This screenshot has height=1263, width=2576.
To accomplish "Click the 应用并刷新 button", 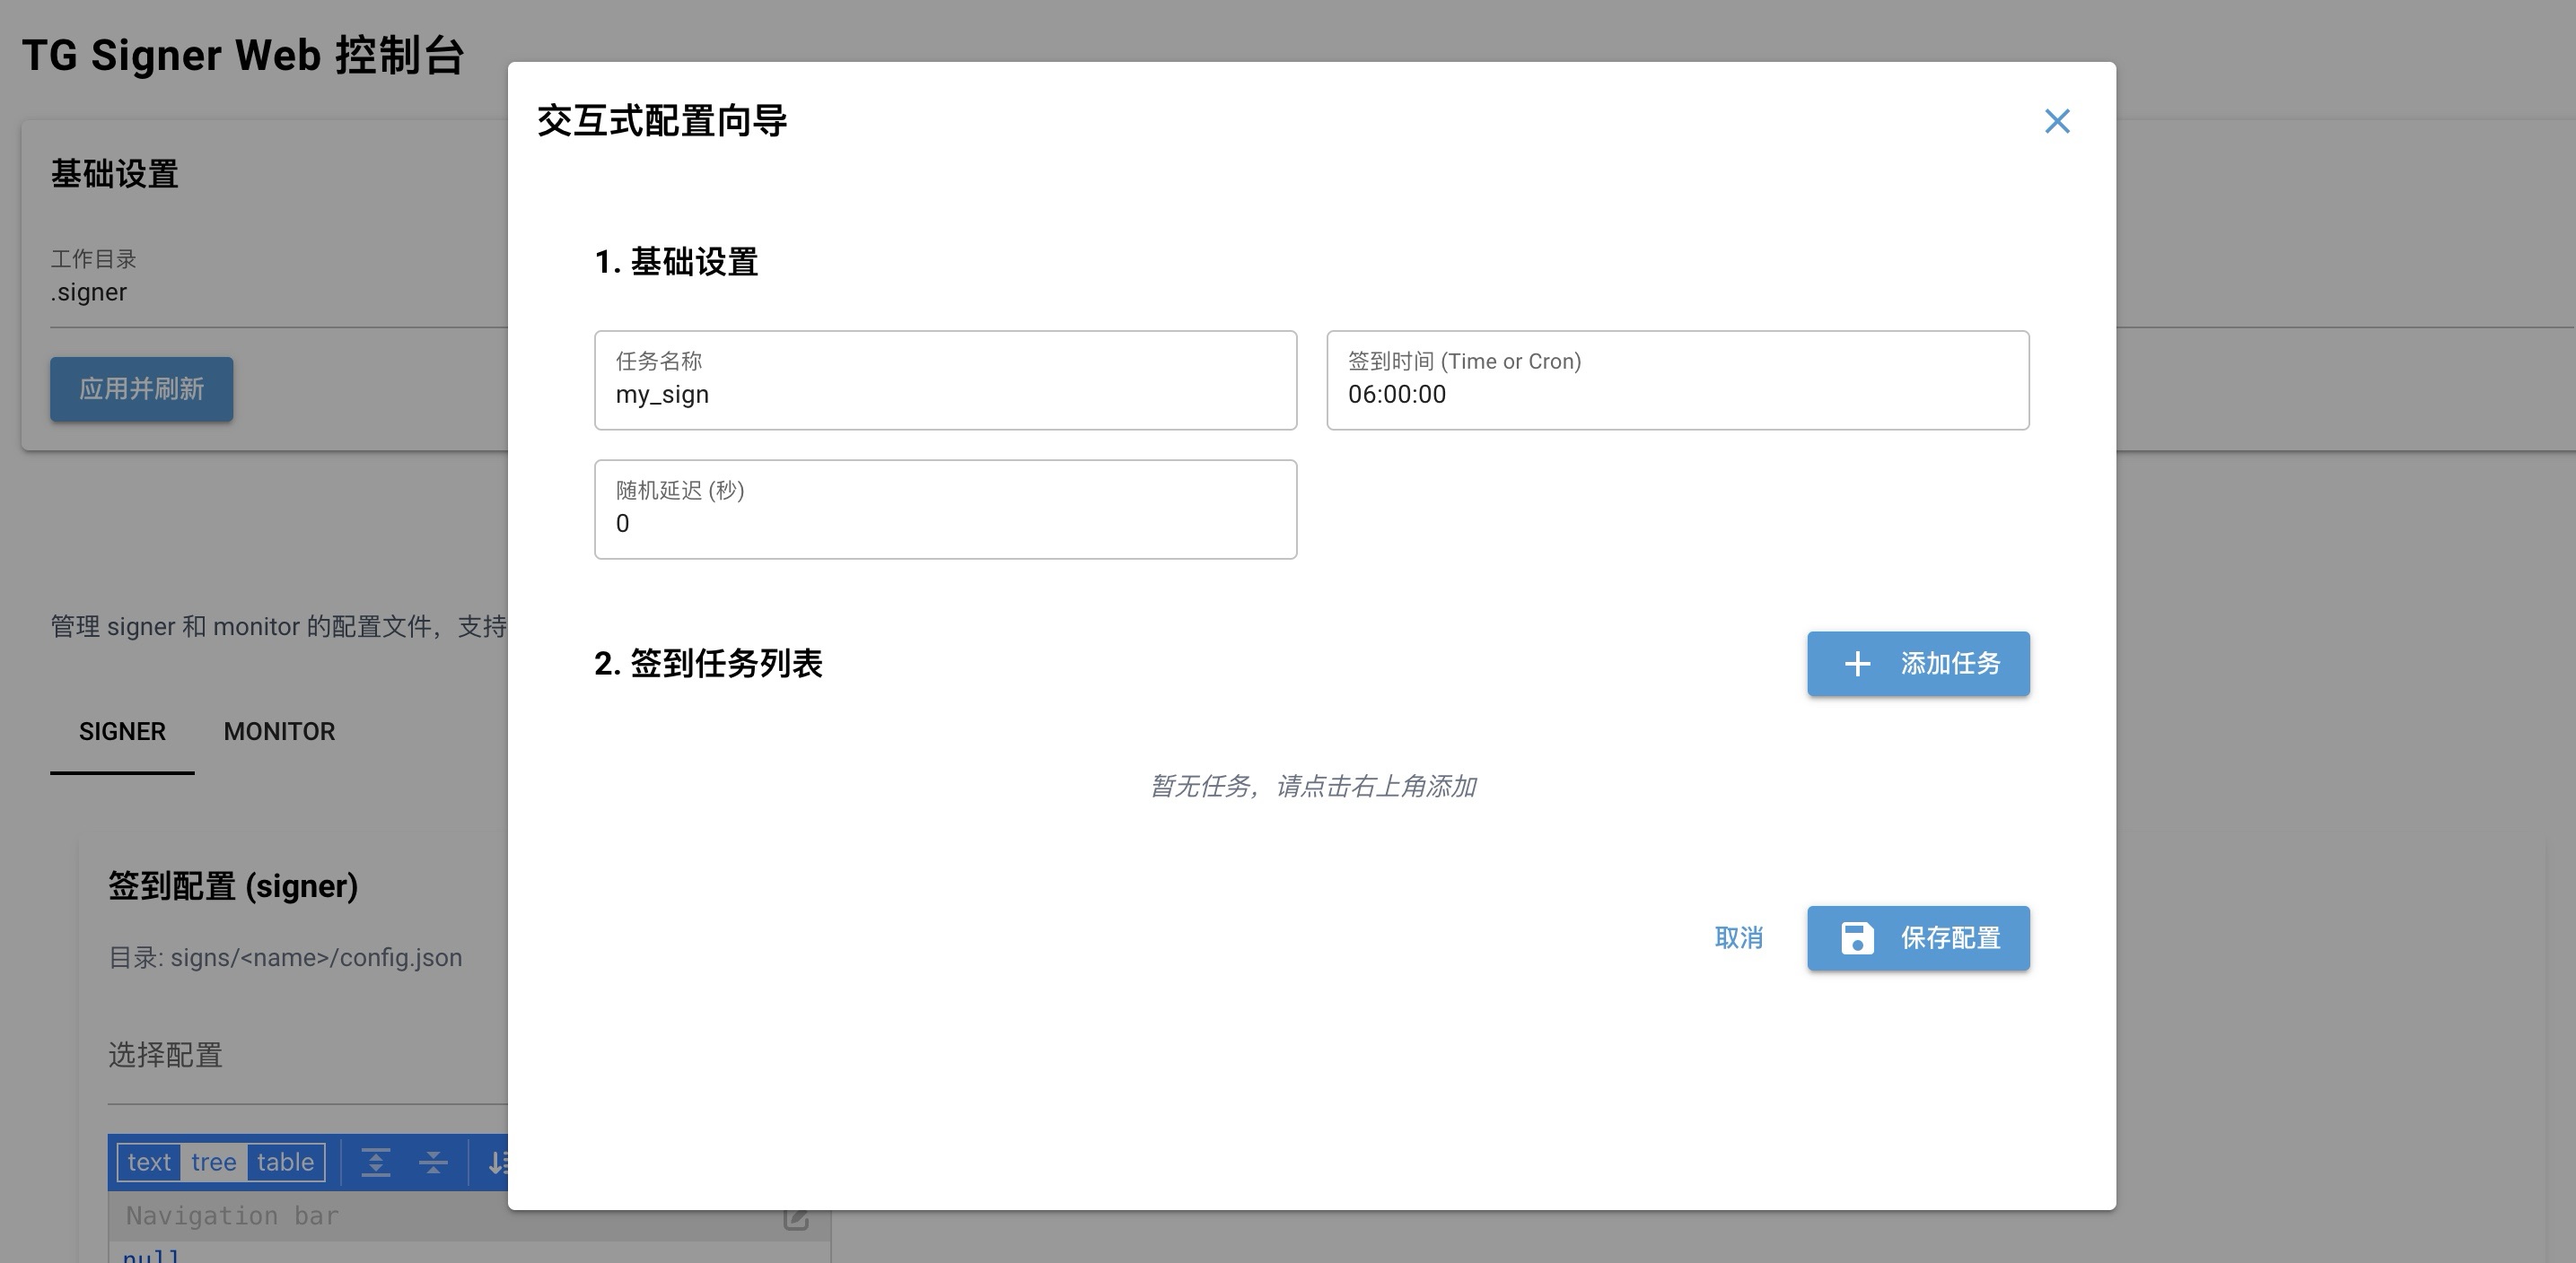I will click(141, 388).
